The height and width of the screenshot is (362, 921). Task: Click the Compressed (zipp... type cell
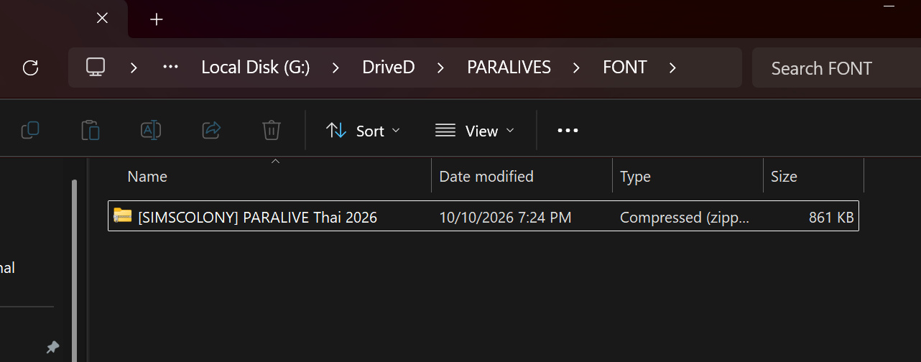click(684, 217)
